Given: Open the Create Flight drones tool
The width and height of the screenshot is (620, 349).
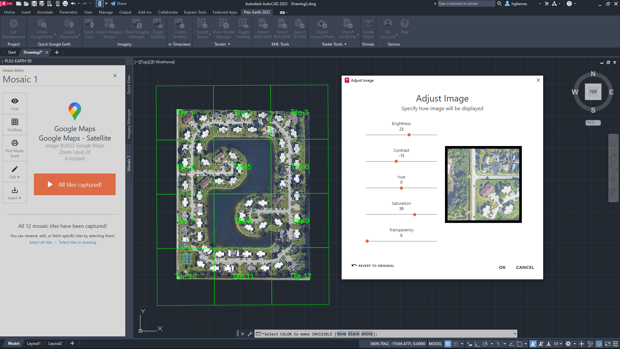Looking at the screenshot, I should [368, 29].
